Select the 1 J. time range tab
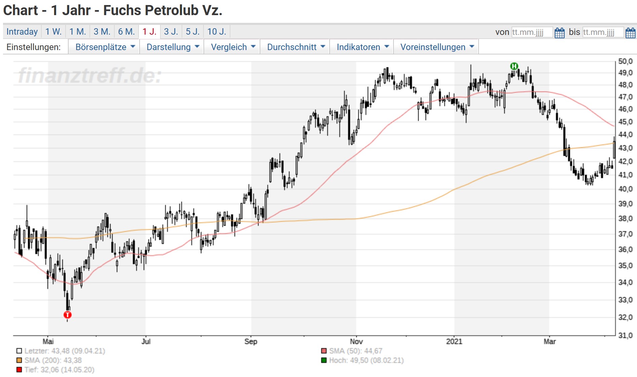Viewport: 637px width, 377px height. point(149,32)
